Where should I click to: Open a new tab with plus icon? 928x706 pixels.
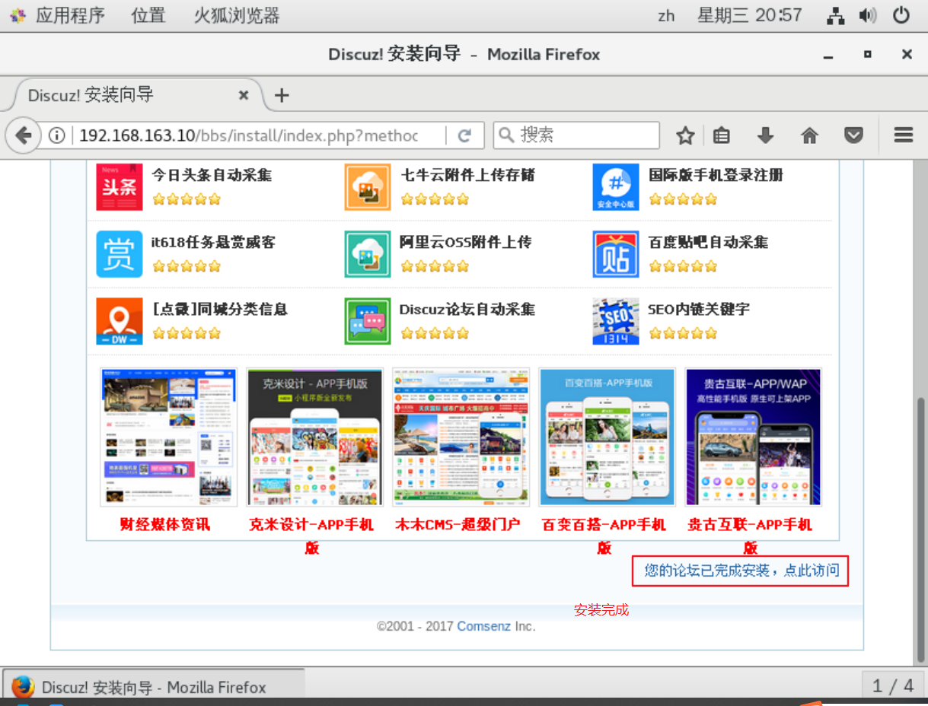(x=282, y=95)
